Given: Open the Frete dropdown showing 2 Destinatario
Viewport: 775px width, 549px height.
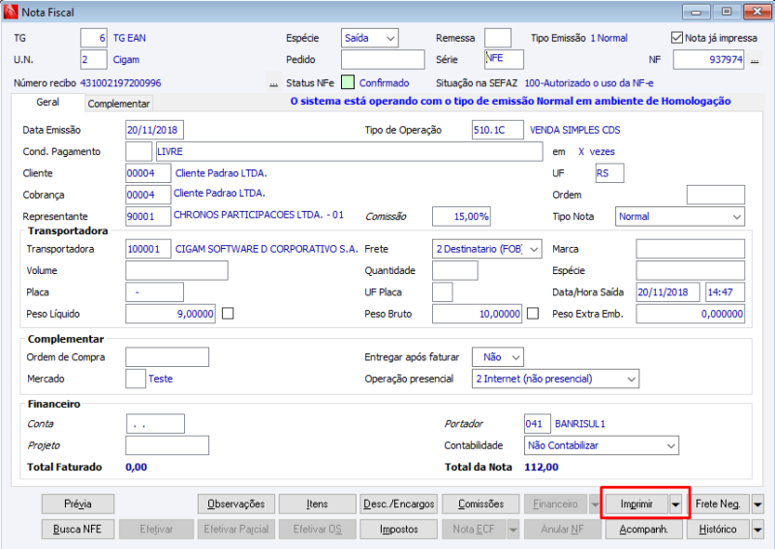Looking at the screenshot, I should 487,249.
